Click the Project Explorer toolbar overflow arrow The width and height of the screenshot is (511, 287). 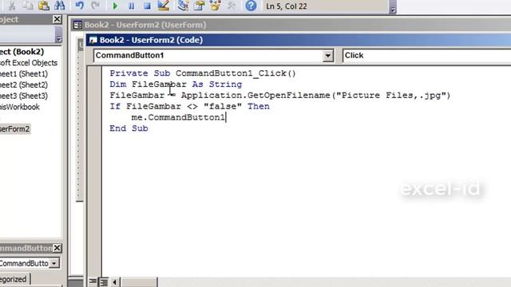(58, 39)
